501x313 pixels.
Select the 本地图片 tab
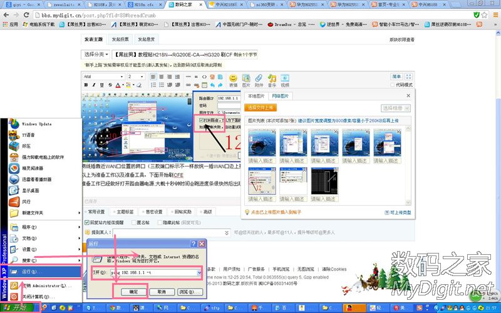tap(256, 96)
